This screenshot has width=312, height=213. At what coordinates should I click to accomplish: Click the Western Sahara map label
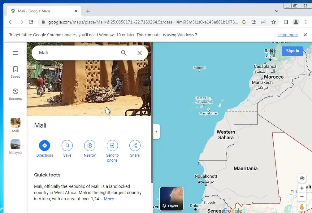coord(226,135)
